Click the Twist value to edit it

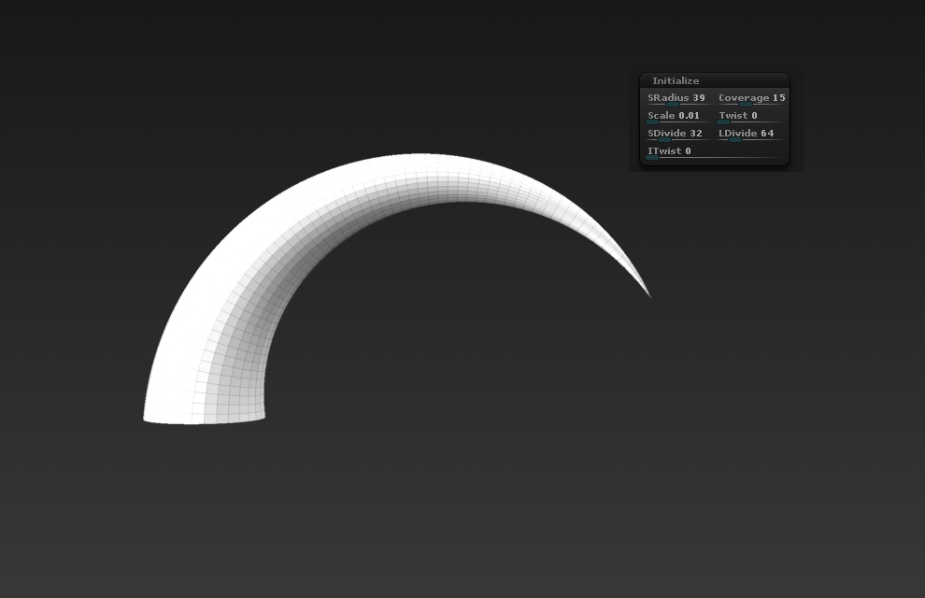(755, 115)
